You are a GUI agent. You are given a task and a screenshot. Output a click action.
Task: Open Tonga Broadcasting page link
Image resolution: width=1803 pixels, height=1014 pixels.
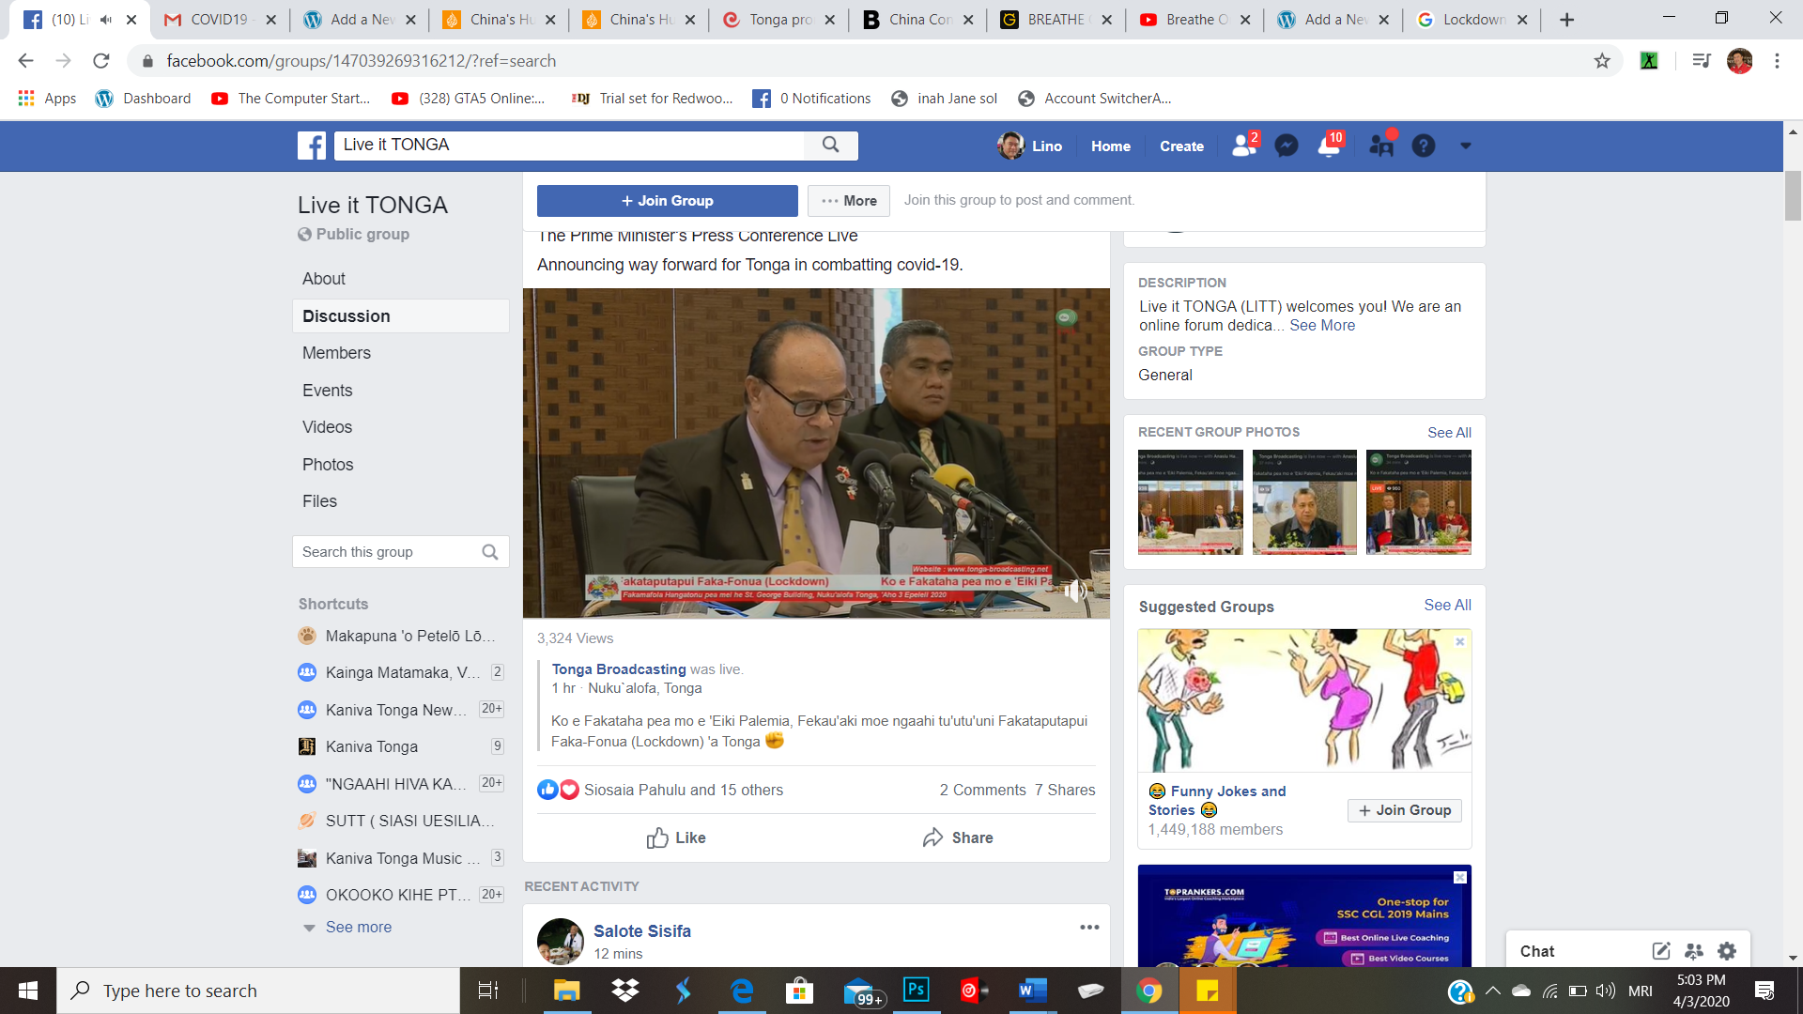[619, 669]
